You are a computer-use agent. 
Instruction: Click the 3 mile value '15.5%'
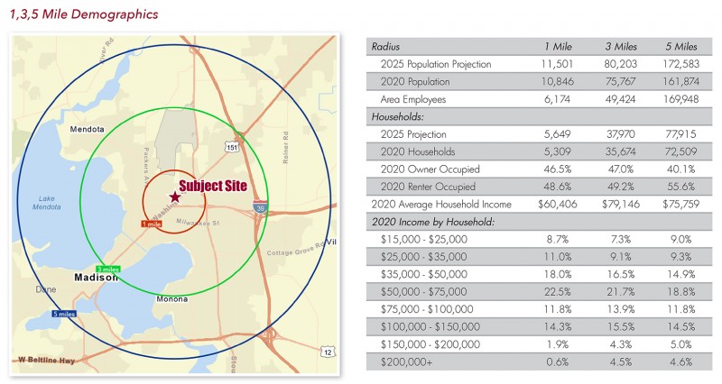coord(621,327)
